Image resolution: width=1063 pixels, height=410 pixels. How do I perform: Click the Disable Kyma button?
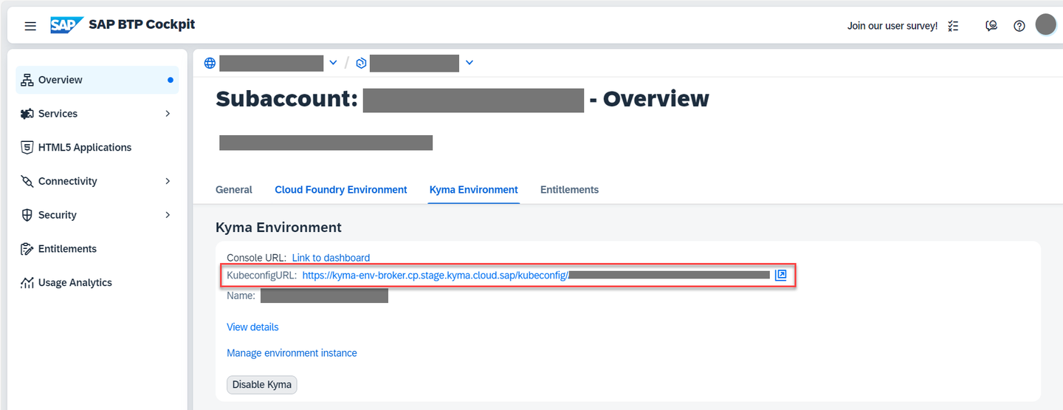pyautogui.click(x=262, y=385)
